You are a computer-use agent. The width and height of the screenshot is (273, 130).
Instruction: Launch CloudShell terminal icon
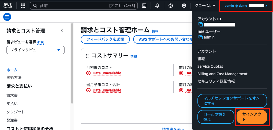pos(144,6)
